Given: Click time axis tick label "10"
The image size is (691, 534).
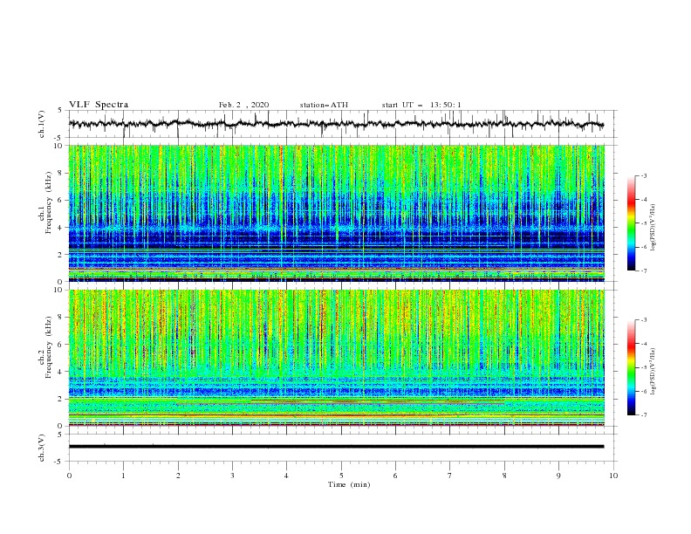Looking at the screenshot, I should [613, 476].
